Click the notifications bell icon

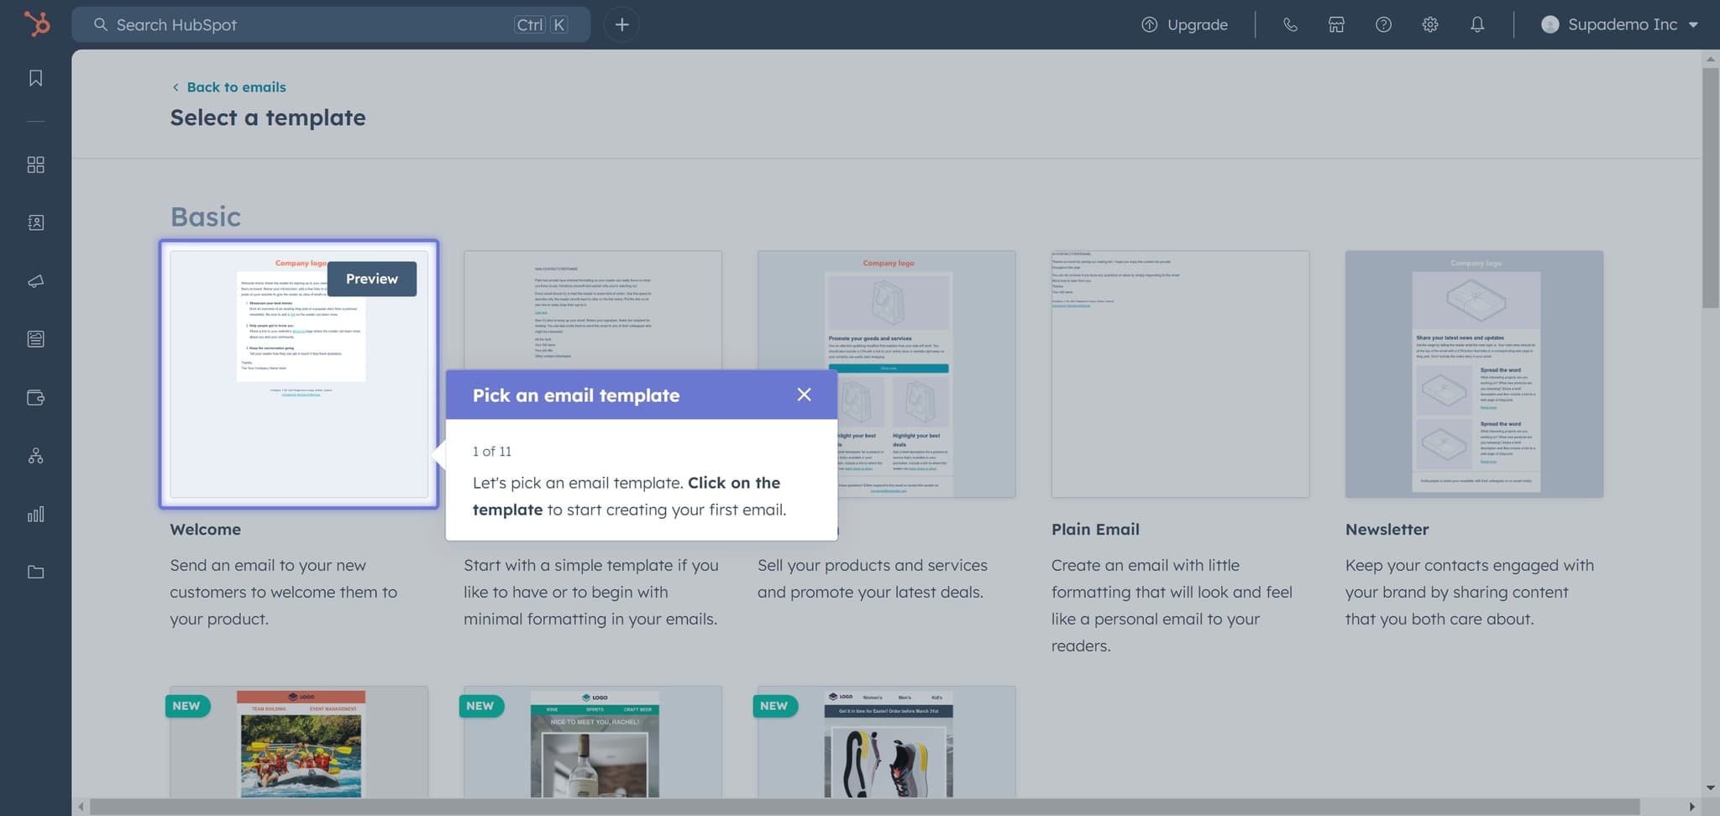coord(1476,24)
